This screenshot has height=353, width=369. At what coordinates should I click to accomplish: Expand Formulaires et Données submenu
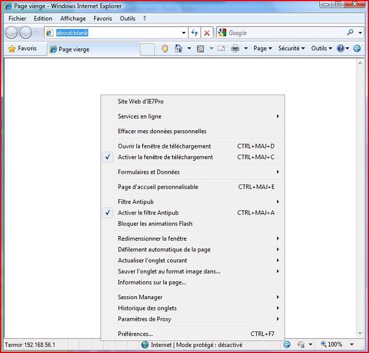click(x=193, y=172)
